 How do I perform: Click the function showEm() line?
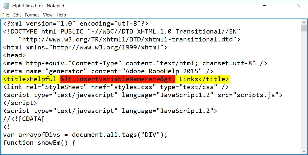tap(39, 143)
